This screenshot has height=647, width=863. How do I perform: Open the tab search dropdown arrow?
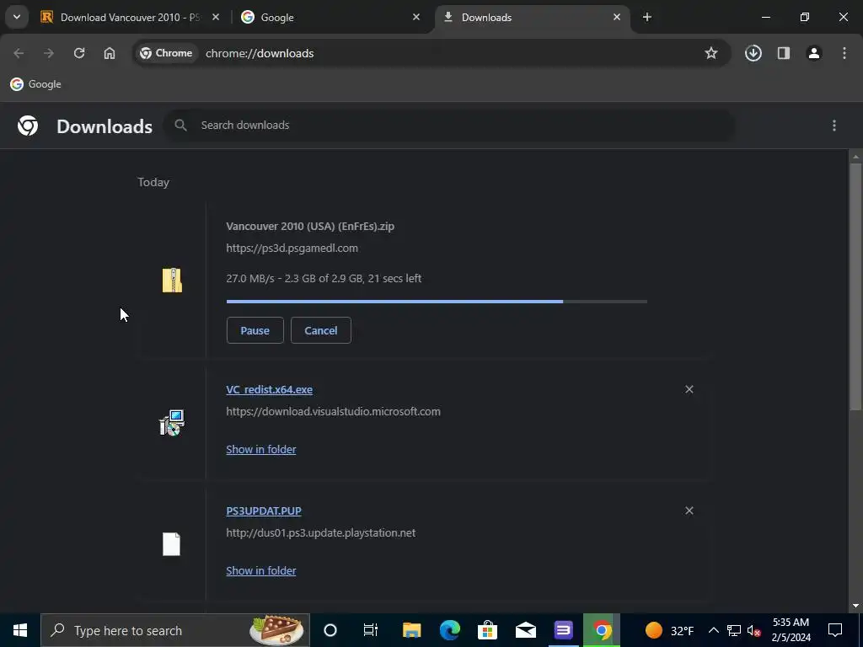coord(17,17)
